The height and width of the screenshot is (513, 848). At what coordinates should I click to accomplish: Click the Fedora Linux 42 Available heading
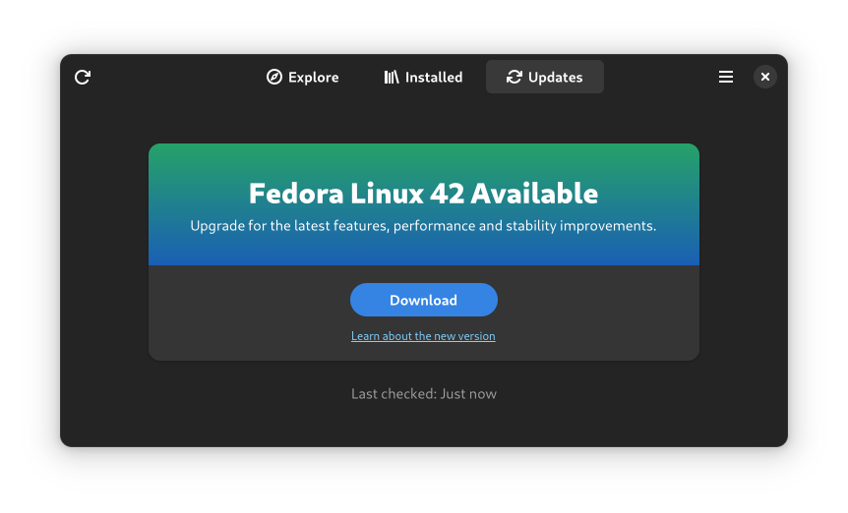[423, 193]
